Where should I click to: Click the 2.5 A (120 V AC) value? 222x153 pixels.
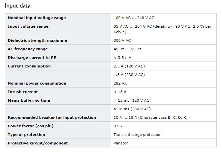[129, 66]
